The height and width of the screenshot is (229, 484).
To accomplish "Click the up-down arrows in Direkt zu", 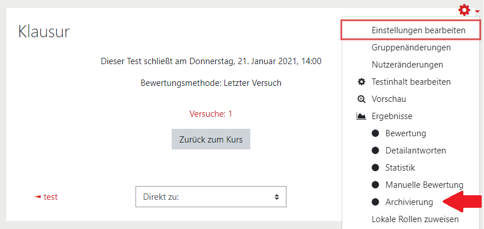I will pos(277,197).
